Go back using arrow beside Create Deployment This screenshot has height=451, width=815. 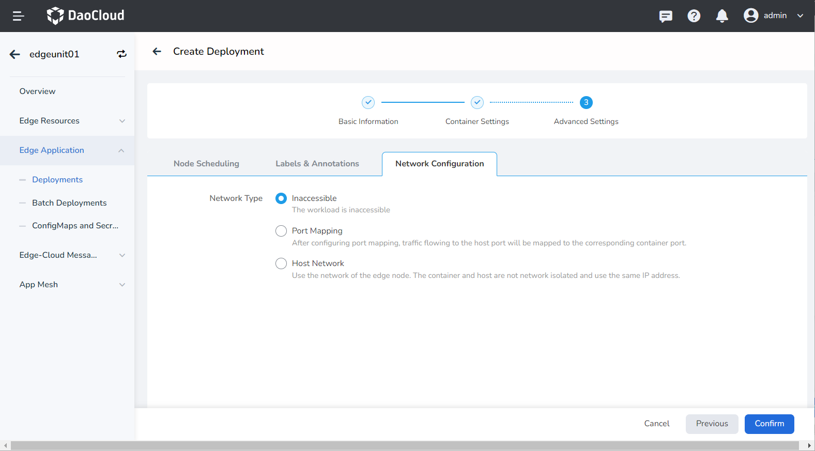157,51
